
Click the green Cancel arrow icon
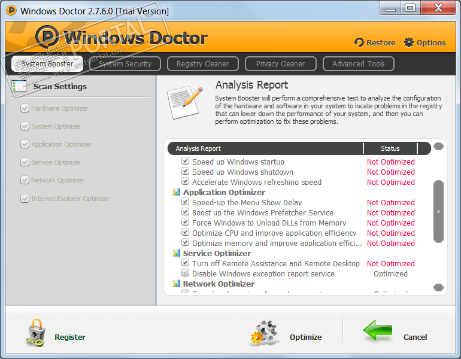(378, 331)
